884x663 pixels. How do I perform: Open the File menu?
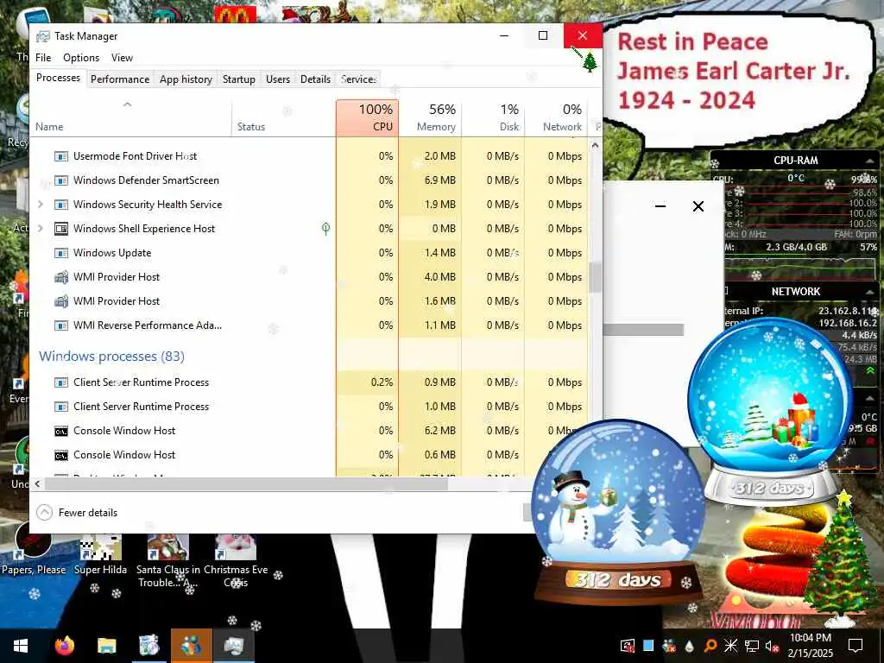(x=43, y=58)
